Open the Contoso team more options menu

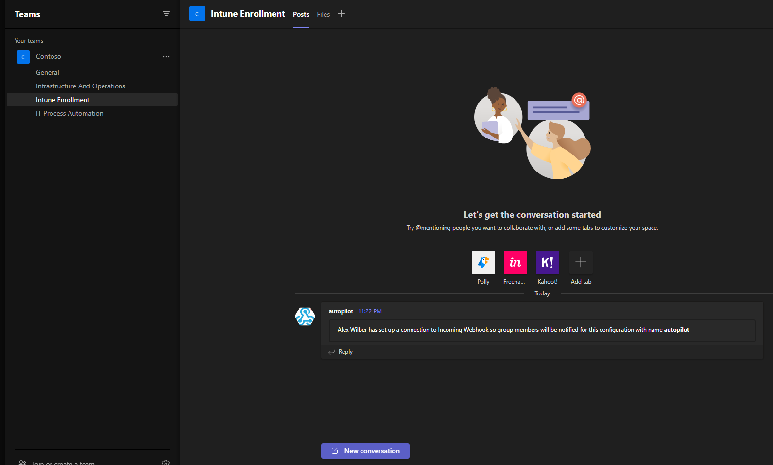pyautogui.click(x=166, y=57)
